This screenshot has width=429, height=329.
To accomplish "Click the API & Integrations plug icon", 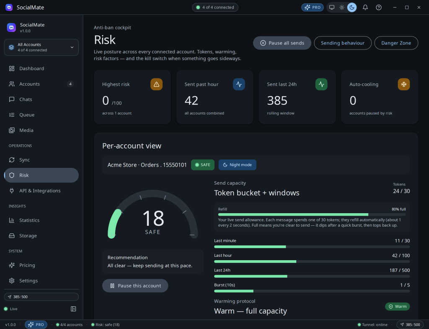I will (12, 191).
